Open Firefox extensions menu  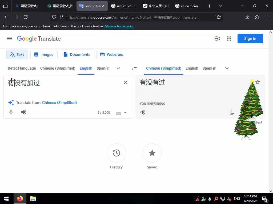tap(257, 17)
